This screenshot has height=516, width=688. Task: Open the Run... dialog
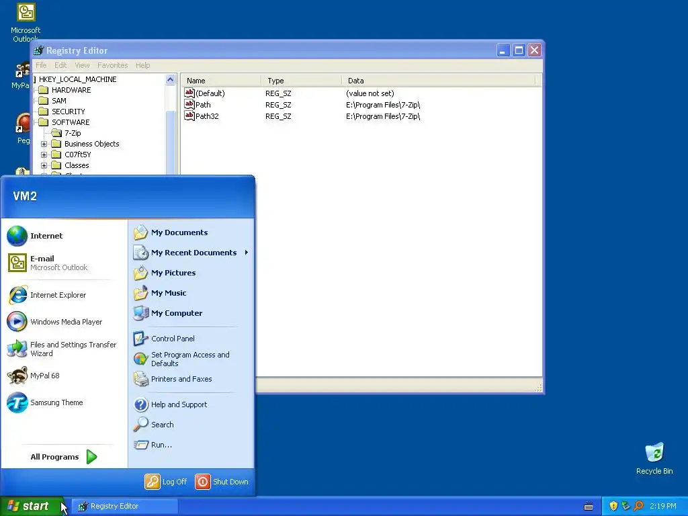coord(161,445)
